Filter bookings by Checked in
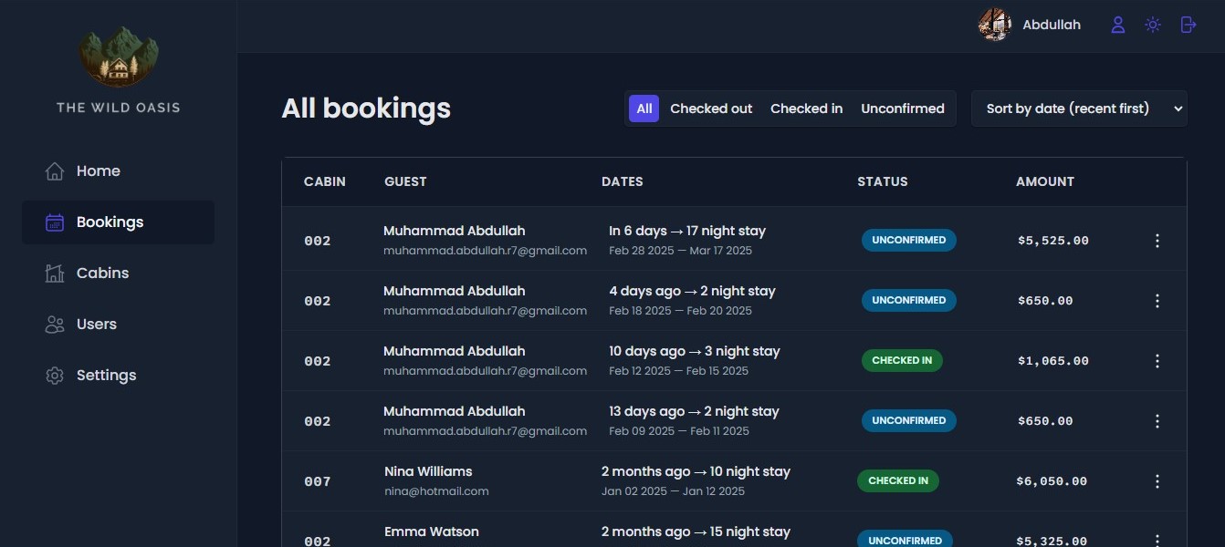1225x547 pixels. click(x=806, y=108)
